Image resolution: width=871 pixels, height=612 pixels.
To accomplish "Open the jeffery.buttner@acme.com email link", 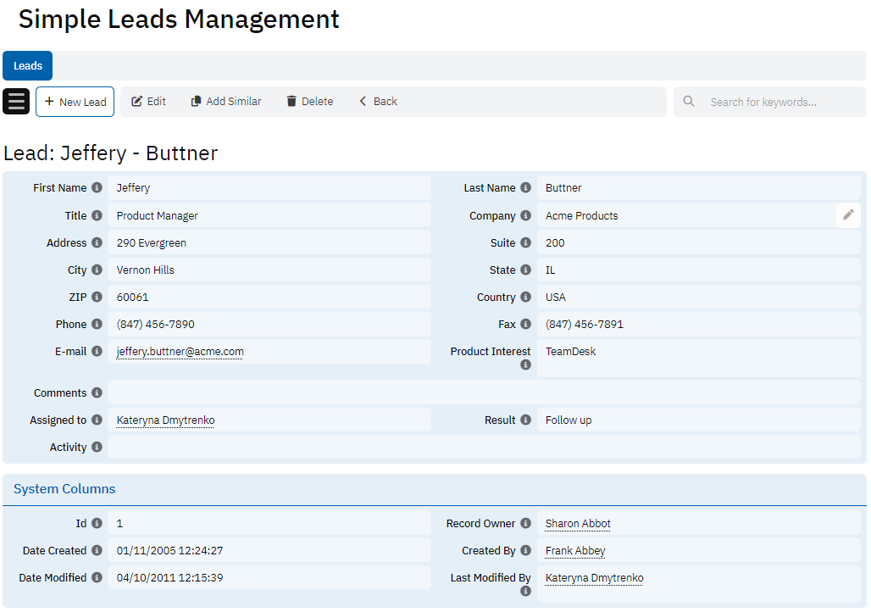I will [180, 352].
